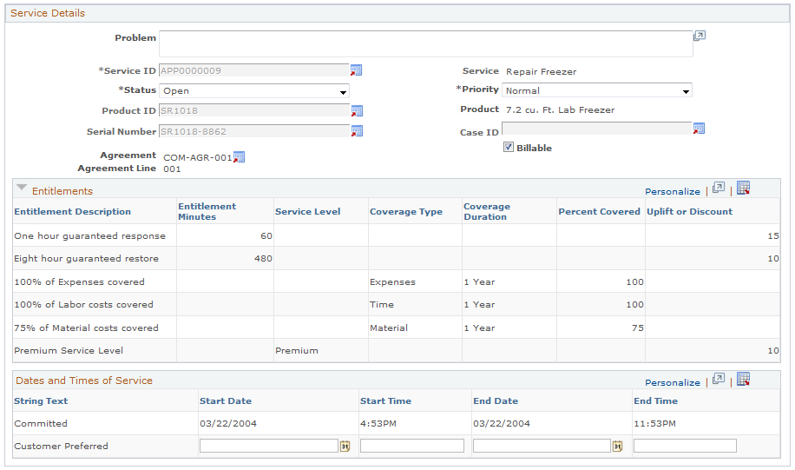Click Customer Preferred Start Date field

[269, 446]
